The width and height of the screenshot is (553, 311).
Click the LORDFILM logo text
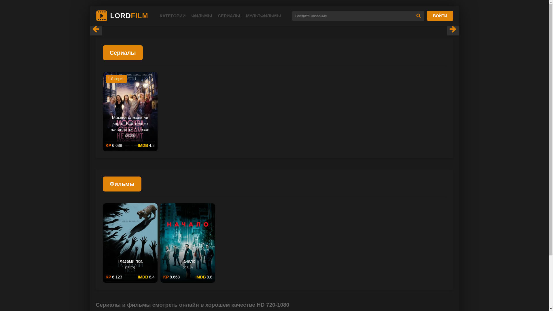click(129, 16)
